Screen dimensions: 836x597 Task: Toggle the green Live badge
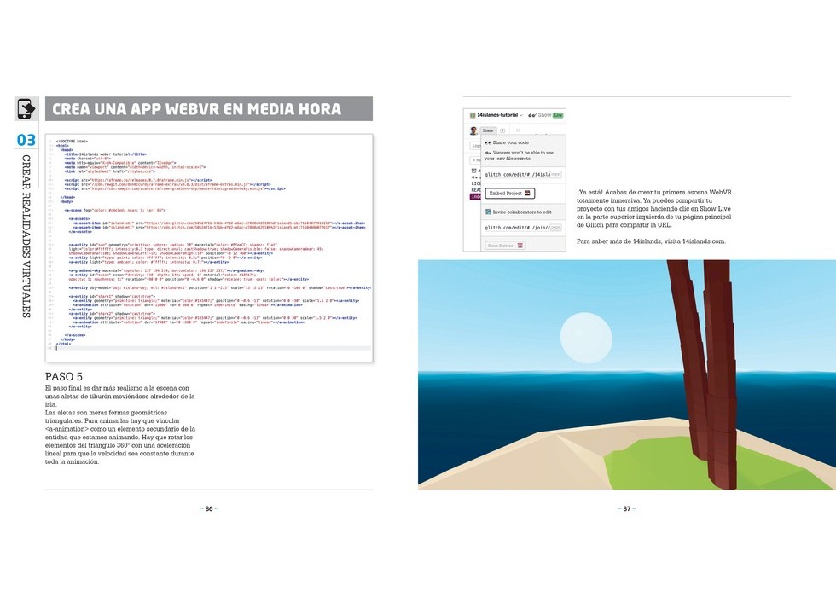click(557, 115)
